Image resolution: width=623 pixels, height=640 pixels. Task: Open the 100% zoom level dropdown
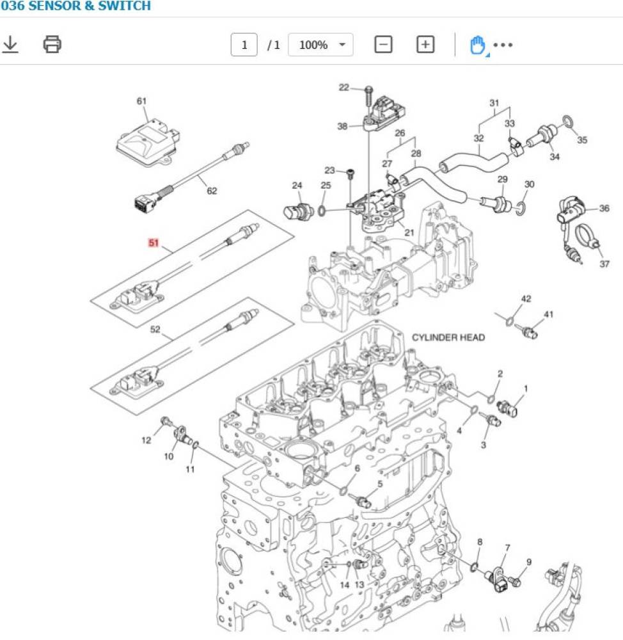[320, 45]
